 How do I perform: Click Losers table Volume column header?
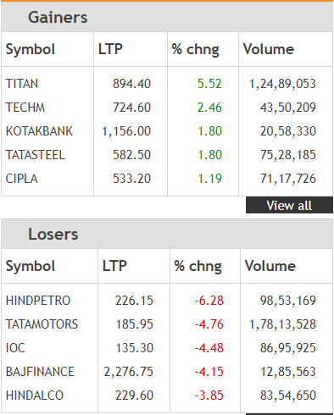[x=270, y=266]
